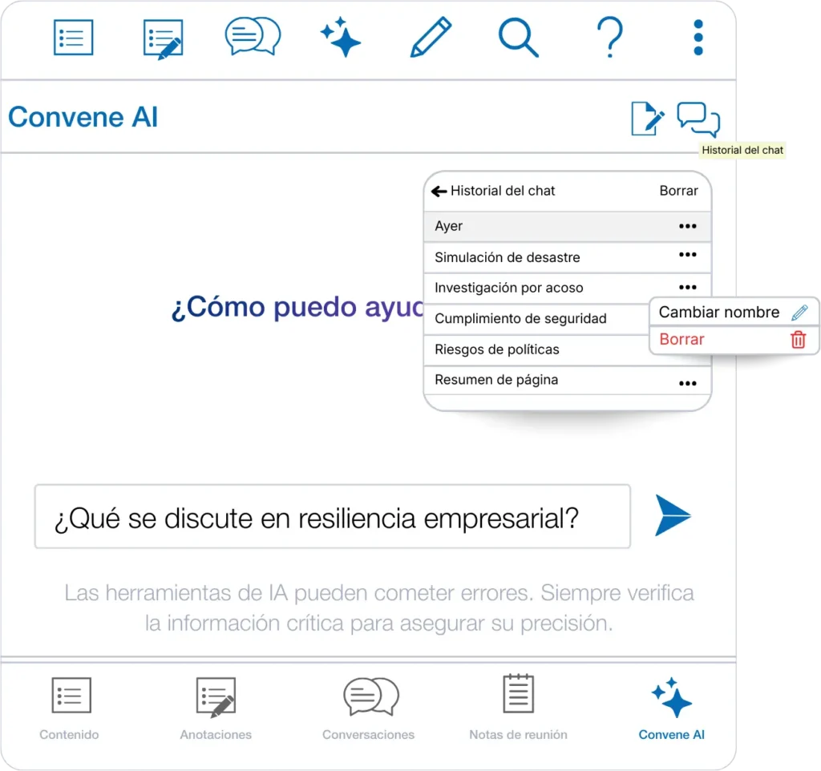Viewport: 821px width, 771px height.
Task: Send the message with the arrow button
Action: tap(672, 515)
